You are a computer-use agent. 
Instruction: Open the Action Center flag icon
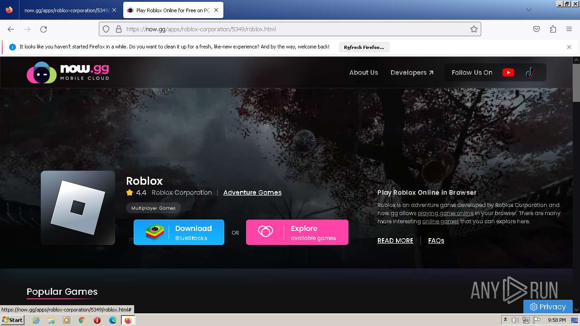[x=537, y=320]
